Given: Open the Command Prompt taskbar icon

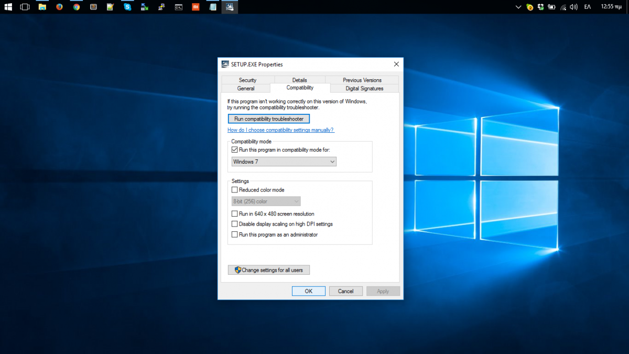Looking at the screenshot, I should pos(179,7).
